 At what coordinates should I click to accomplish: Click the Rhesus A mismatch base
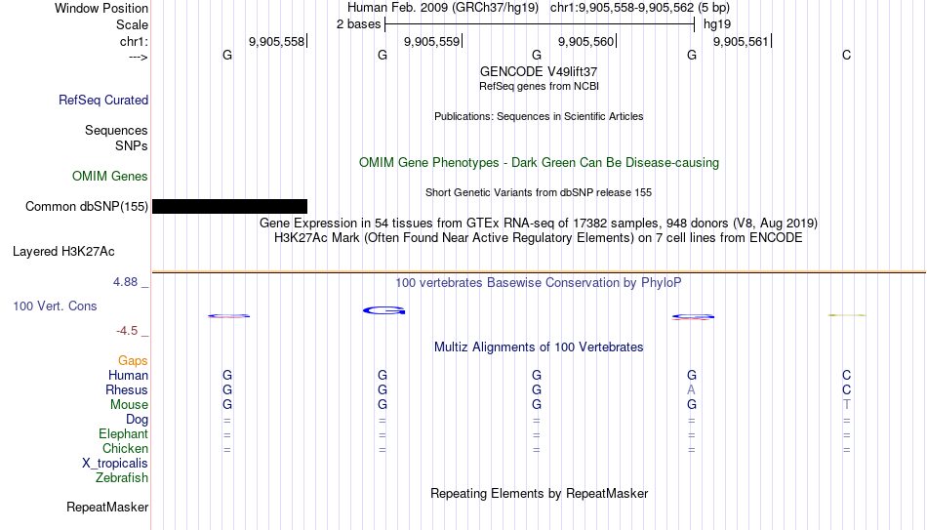coord(691,390)
